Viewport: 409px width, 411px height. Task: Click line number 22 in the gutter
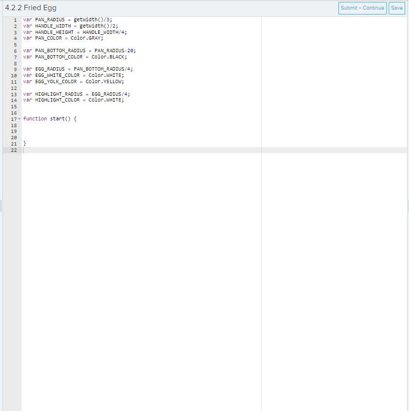pyautogui.click(x=14, y=150)
